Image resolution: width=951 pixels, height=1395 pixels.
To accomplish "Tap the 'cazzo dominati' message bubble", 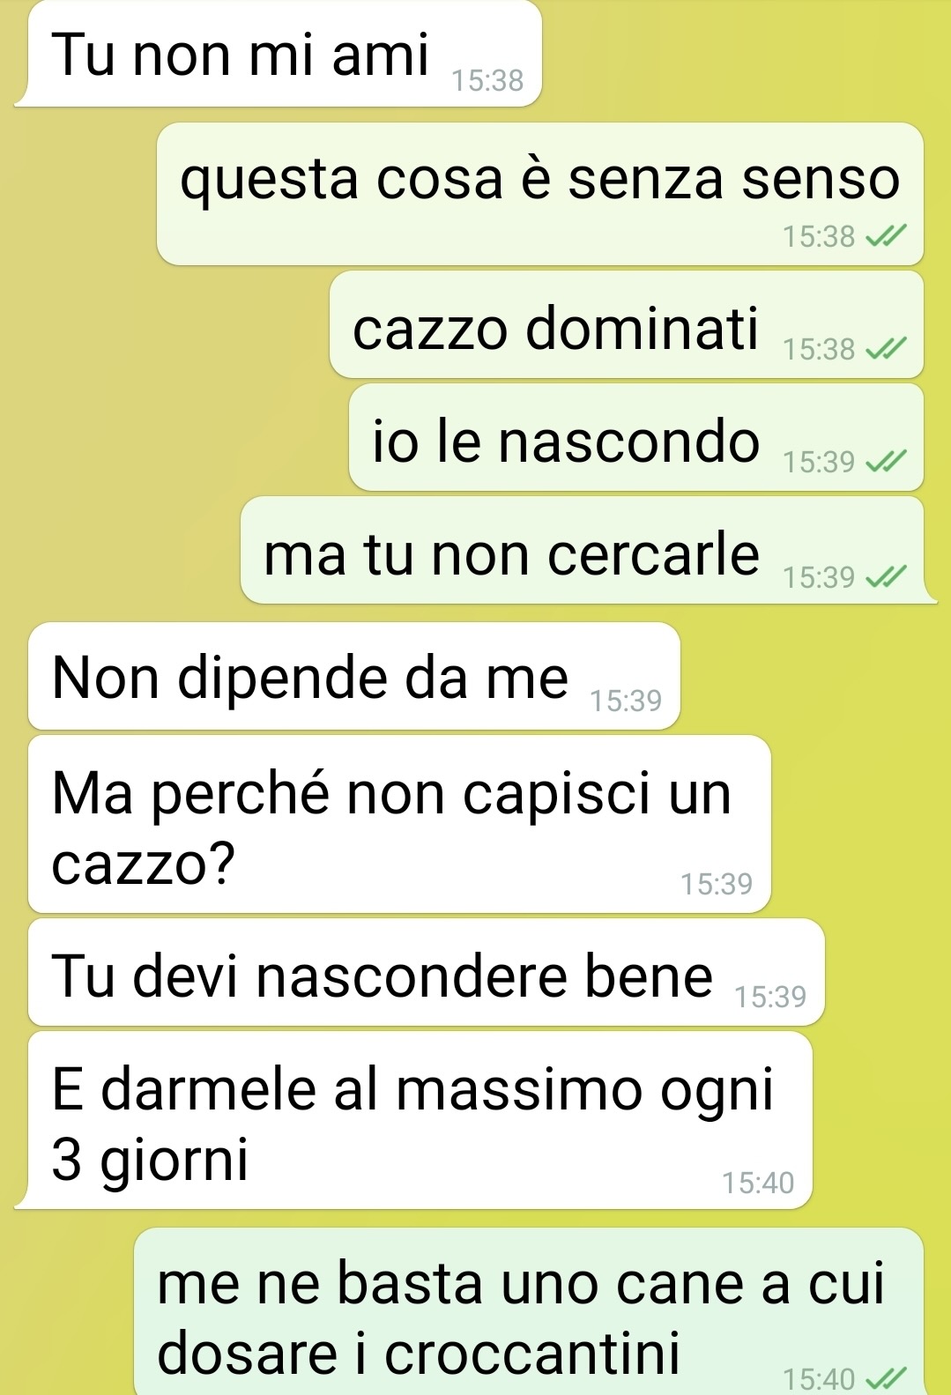I will point(627,325).
